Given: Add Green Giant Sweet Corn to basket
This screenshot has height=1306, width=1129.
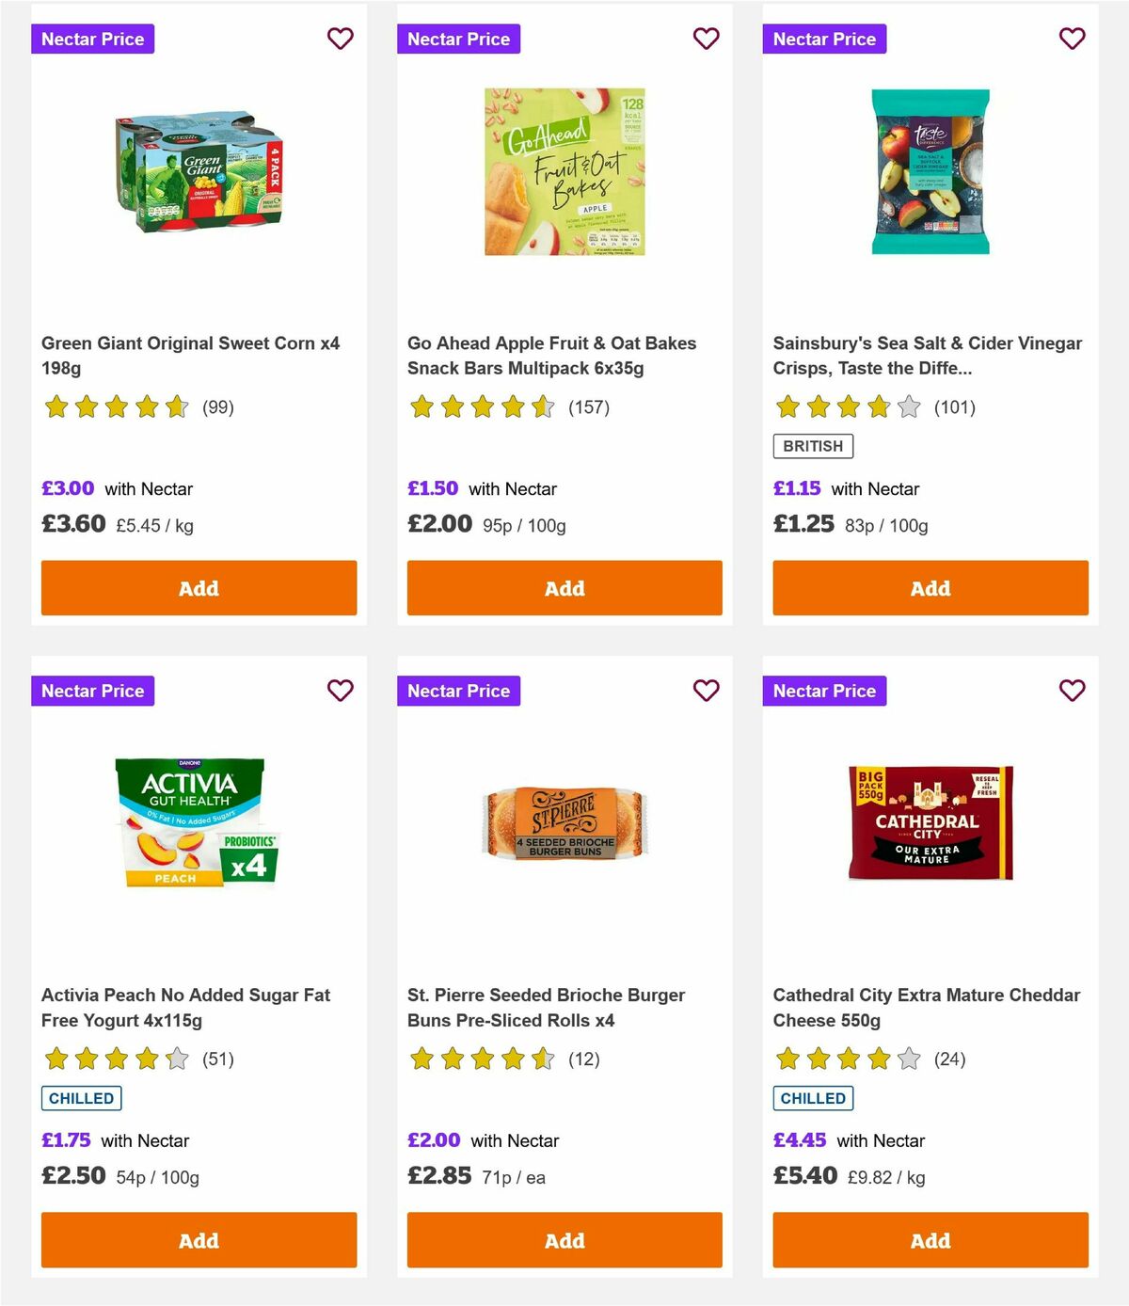Looking at the screenshot, I should (198, 588).
